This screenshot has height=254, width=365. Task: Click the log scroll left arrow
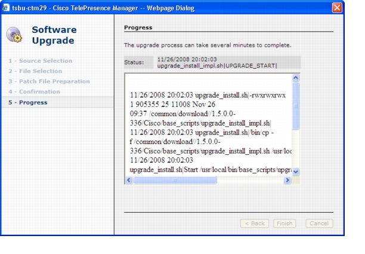(129, 180)
